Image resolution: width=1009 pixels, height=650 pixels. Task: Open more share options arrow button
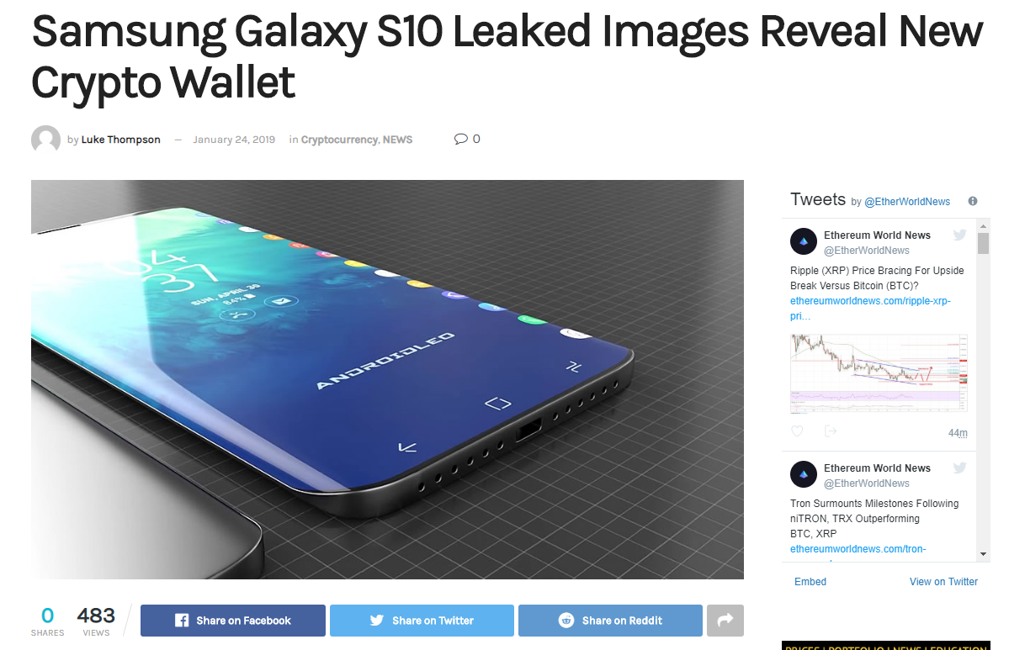pos(725,621)
